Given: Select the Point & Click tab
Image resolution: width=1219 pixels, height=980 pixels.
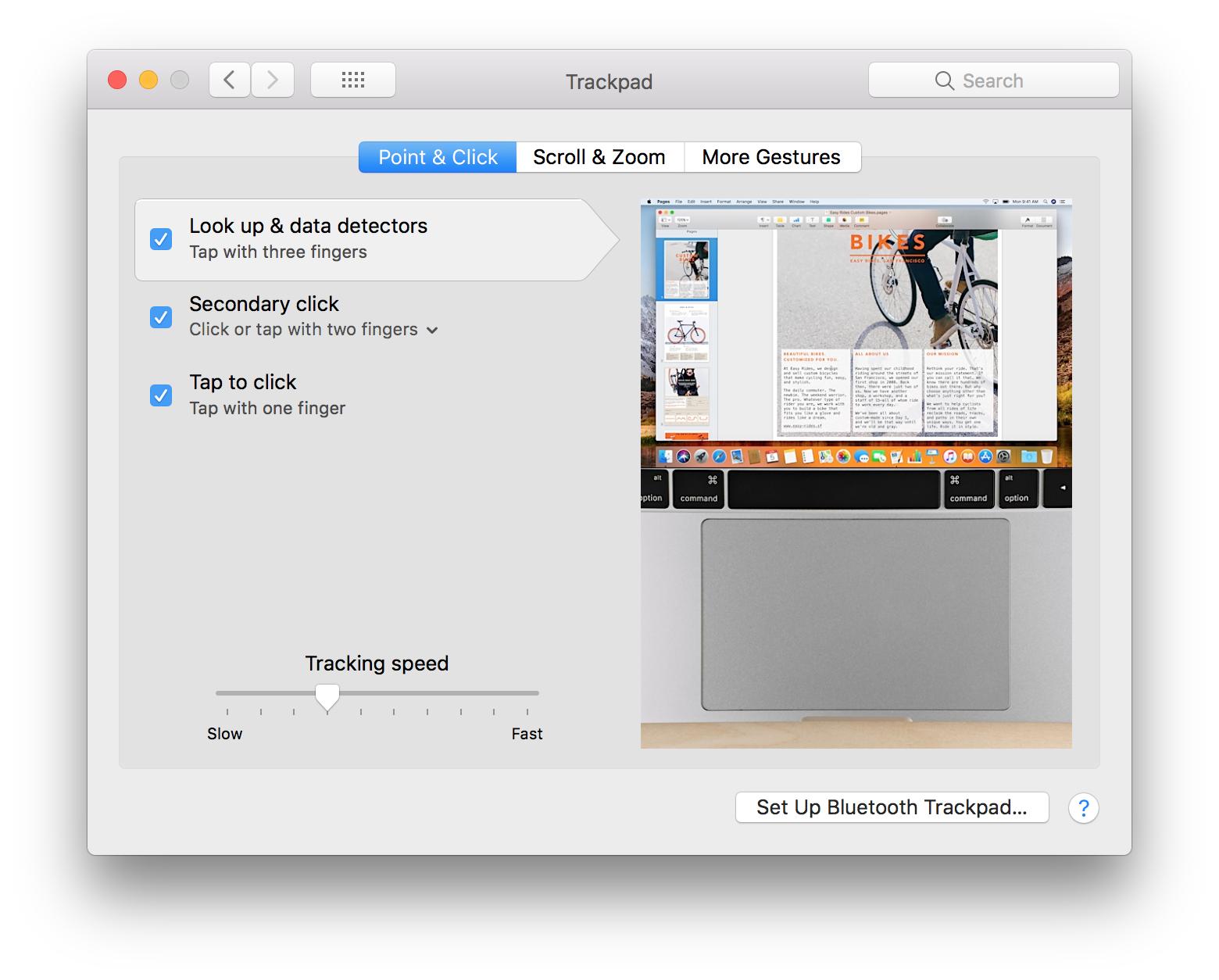Looking at the screenshot, I should coord(438,157).
